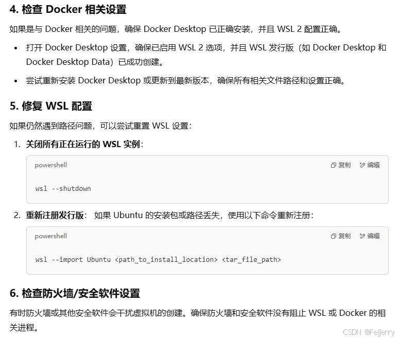
Task: Copy the wsl --shutdown code via 复制
Action: [341, 165]
